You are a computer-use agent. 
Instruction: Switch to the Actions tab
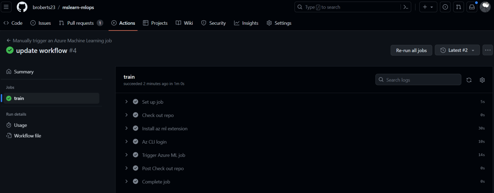[123, 23]
